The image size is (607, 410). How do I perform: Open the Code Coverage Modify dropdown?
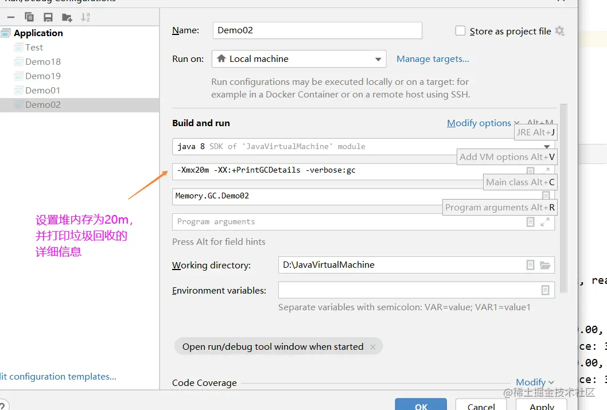pyautogui.click(x=535, y=382)
